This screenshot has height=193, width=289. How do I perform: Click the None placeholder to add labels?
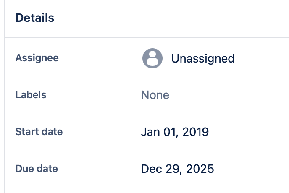coord(155,95)
